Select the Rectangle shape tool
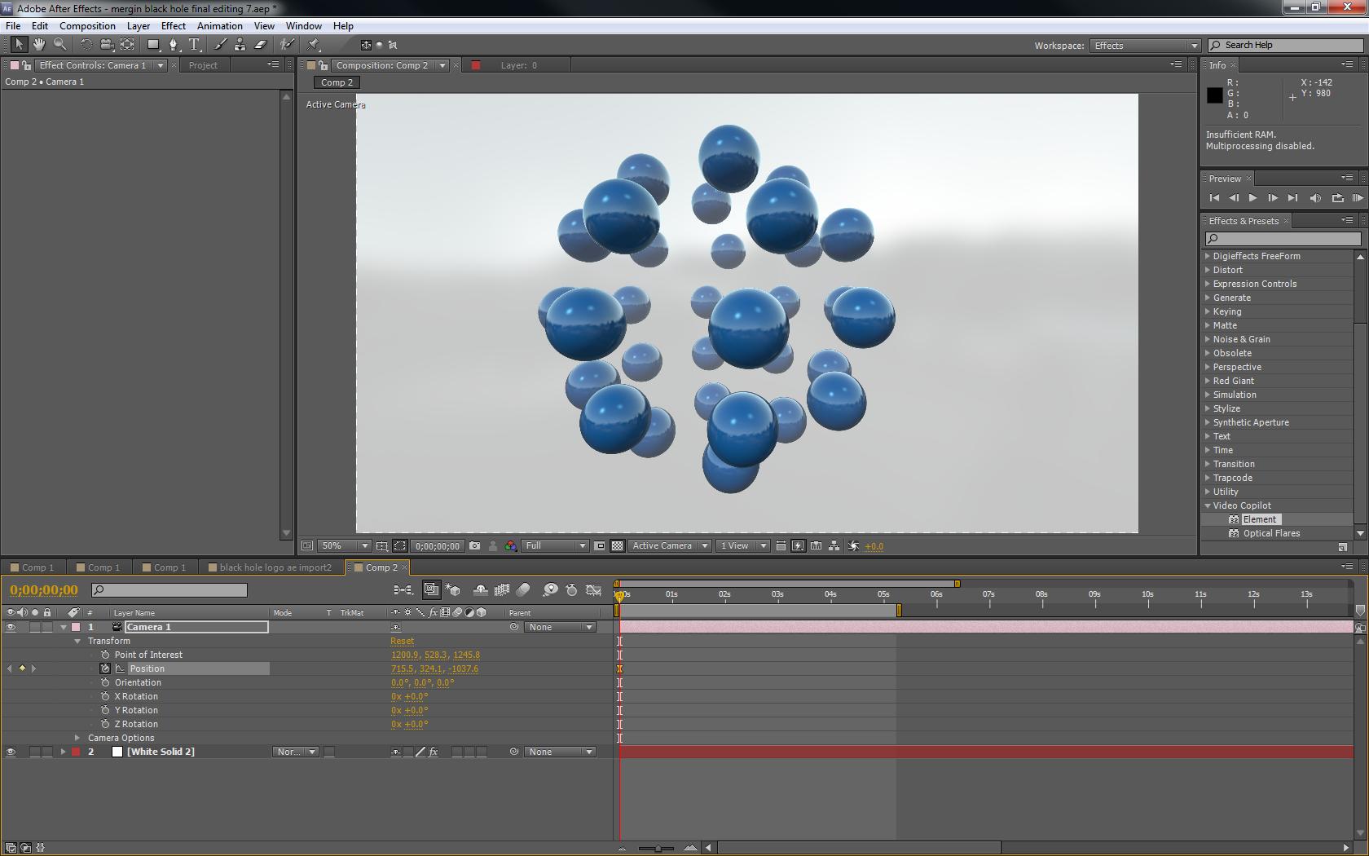The height and width of the screenshot is (856, 1369). coord(152,44)
